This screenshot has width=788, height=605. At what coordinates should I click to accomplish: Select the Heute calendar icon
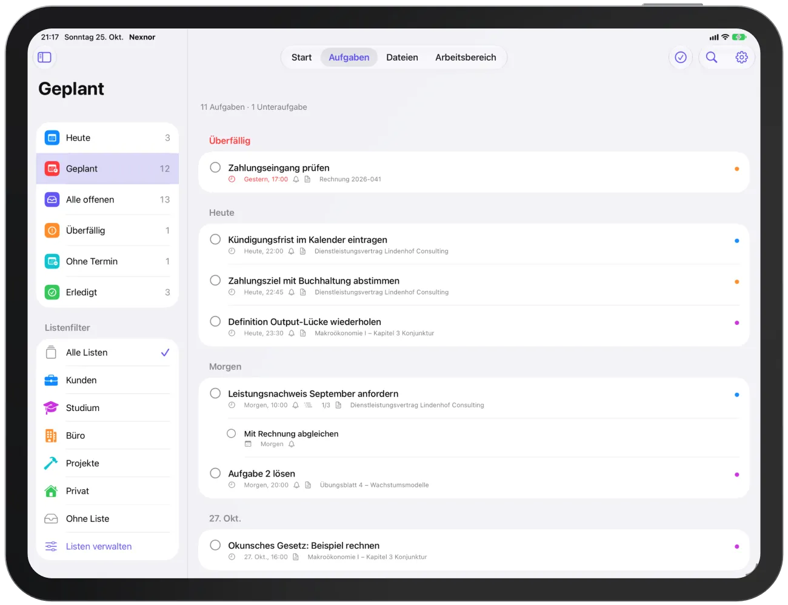point(52,138)
